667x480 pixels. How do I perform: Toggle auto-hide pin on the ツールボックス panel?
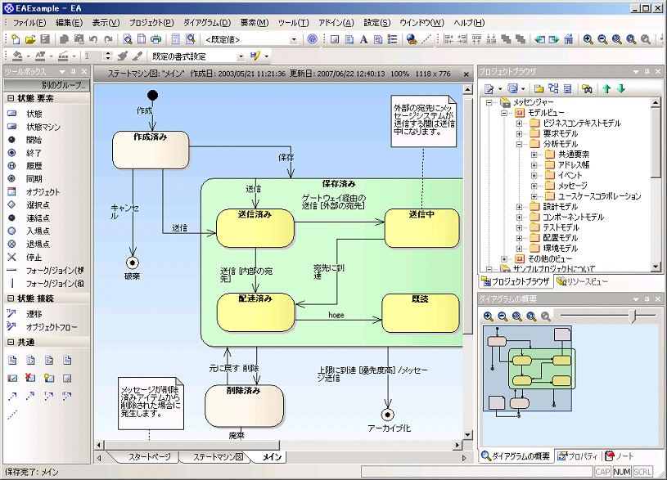[73, 71]
